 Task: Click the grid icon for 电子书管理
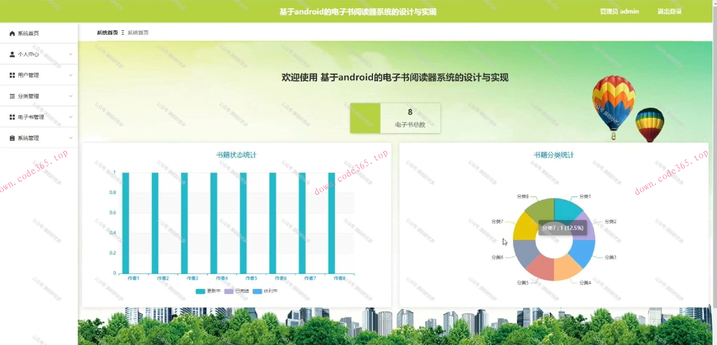click(x=12, y=117)
